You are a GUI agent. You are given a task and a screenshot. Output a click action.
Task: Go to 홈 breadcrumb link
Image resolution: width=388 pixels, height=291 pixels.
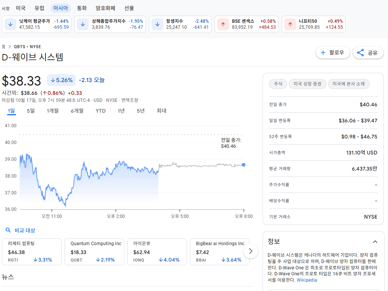pyautogui.click(x=3, y=47)
